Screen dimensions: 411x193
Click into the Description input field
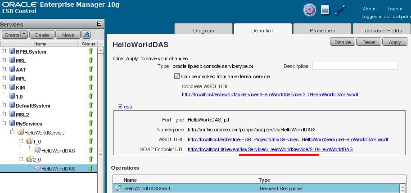coord(355,66)
